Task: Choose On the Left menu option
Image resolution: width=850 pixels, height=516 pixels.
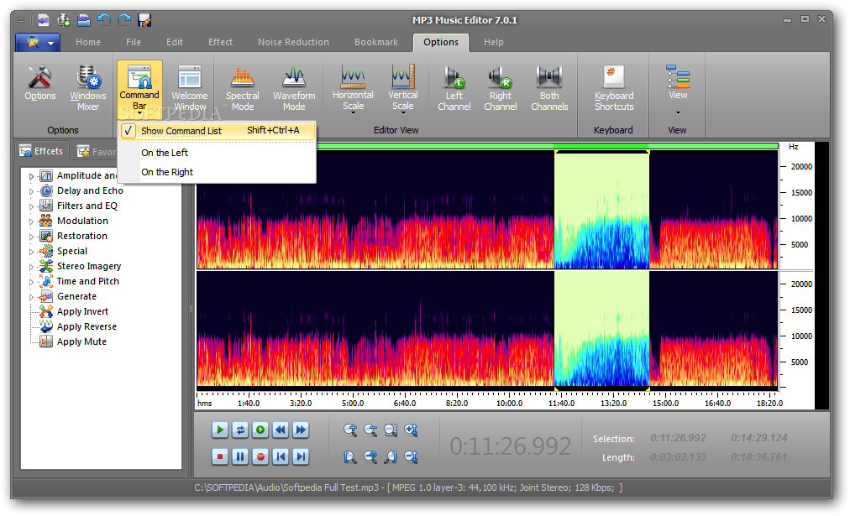Action: tap(165, 153)
